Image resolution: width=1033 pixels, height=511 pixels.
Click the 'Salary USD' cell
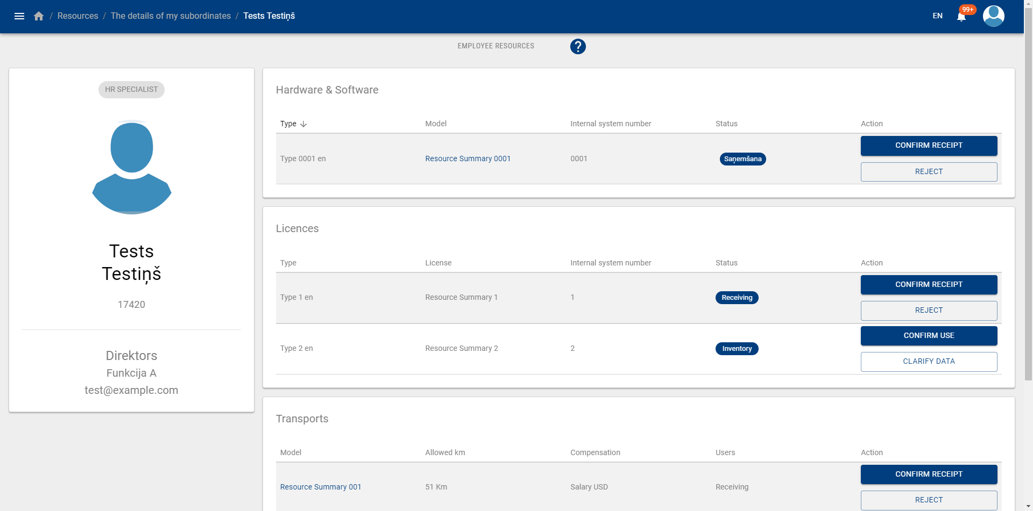(x=589, y=487)
